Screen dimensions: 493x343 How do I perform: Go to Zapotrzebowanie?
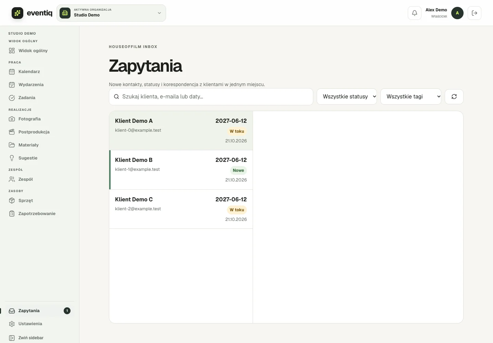click(x=39, y=214)
